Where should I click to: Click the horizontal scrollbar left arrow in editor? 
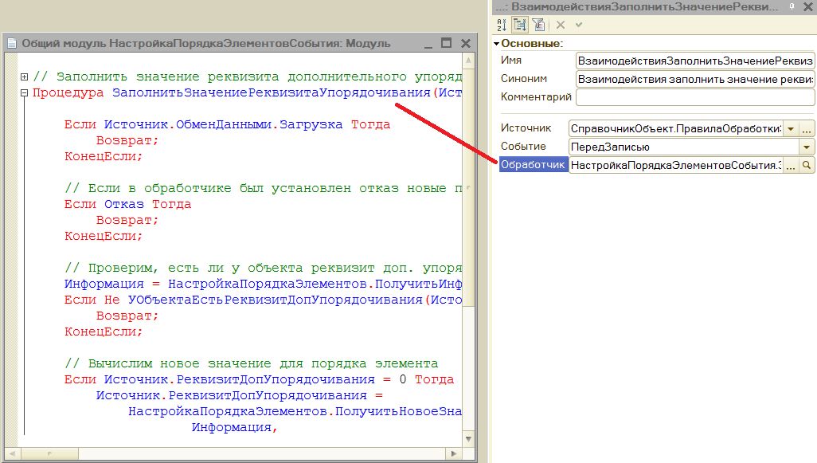point(13,453)
